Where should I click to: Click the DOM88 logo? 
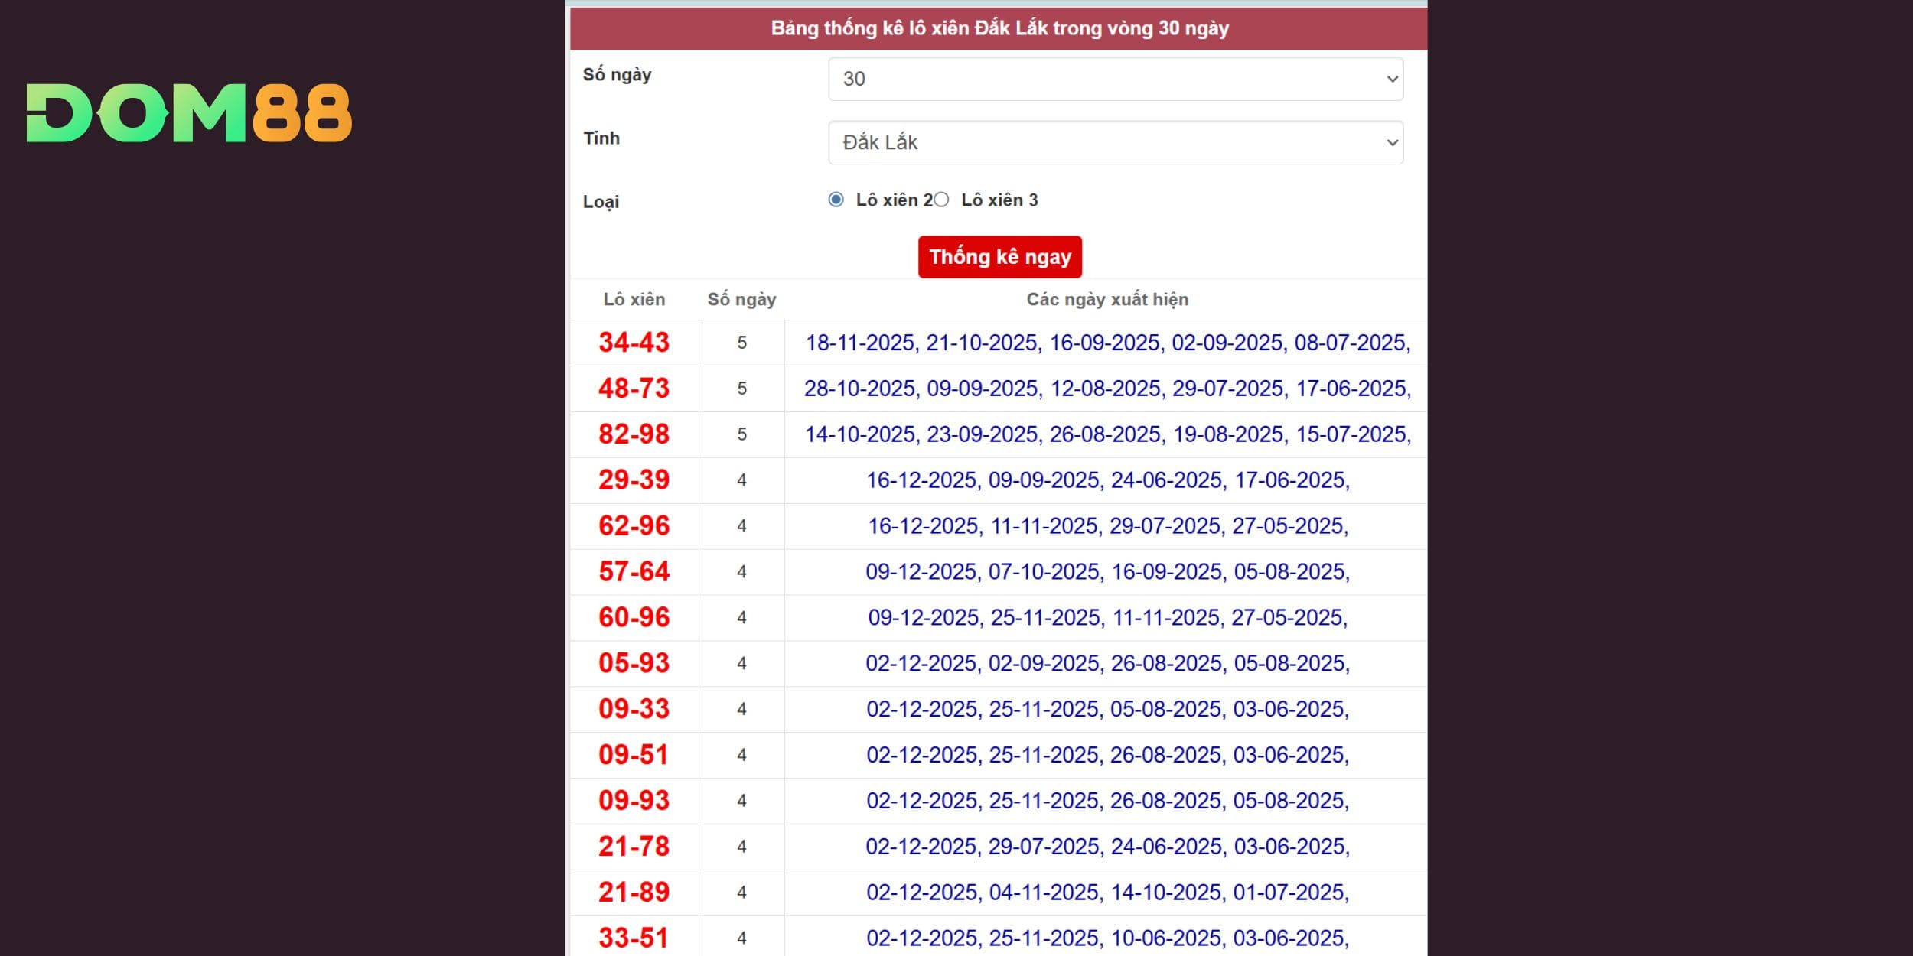189,113
